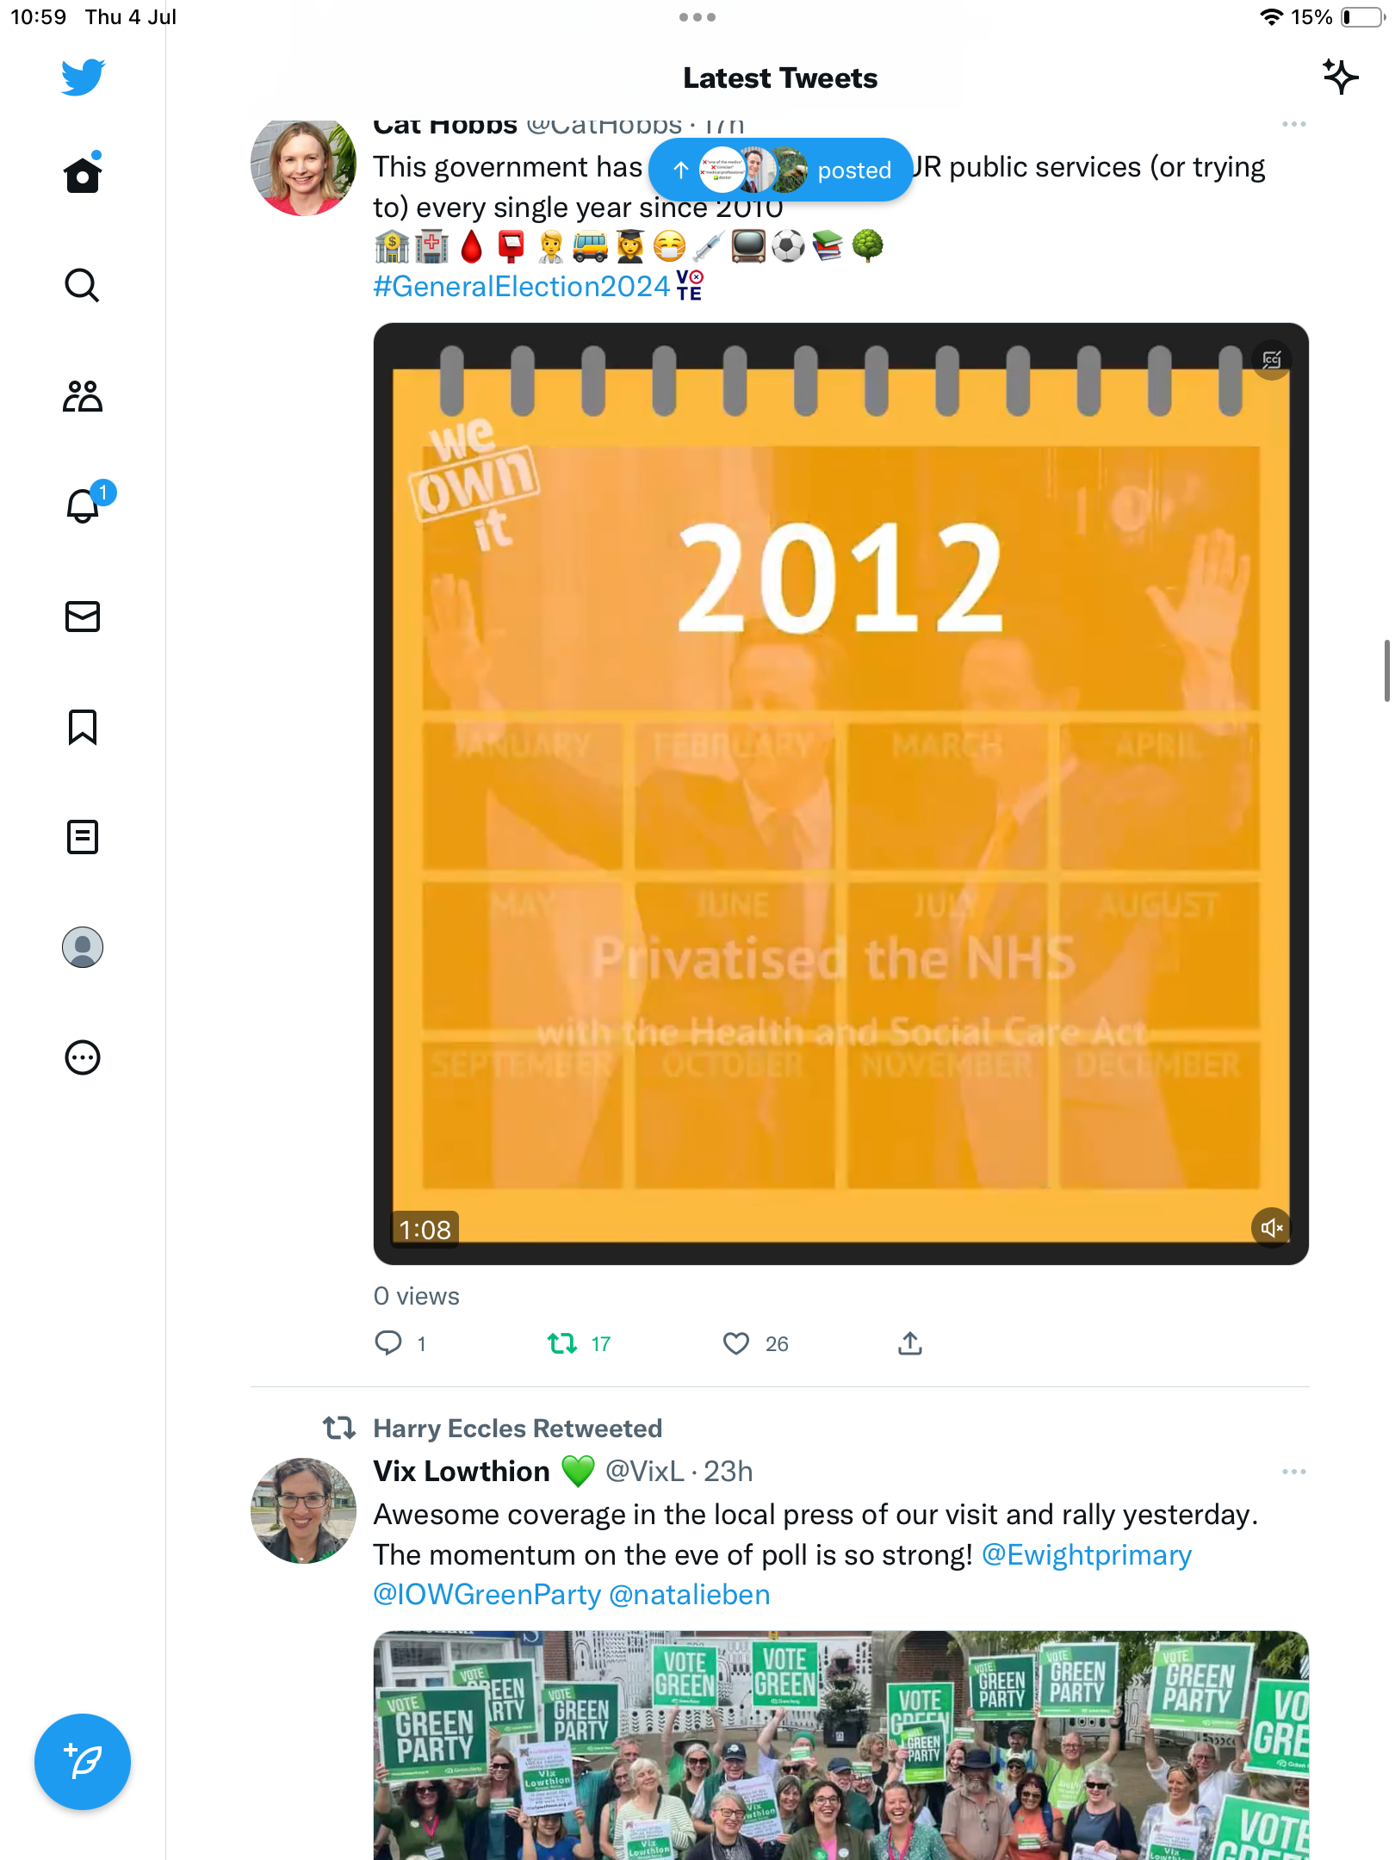Switch timeline view with the sparkle icon
The image size is (1395, 1860).
1340,77
